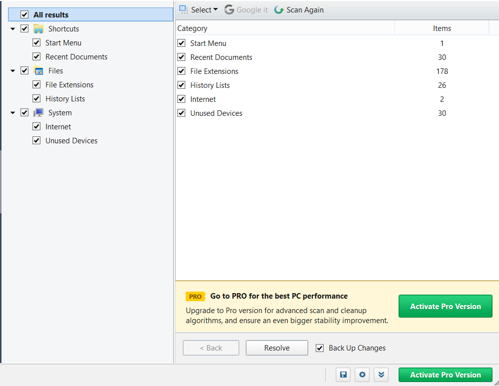Viewport: 499px width, 386px height.
Task: Uncheck Unused Devices in category list
Action: 181,113
